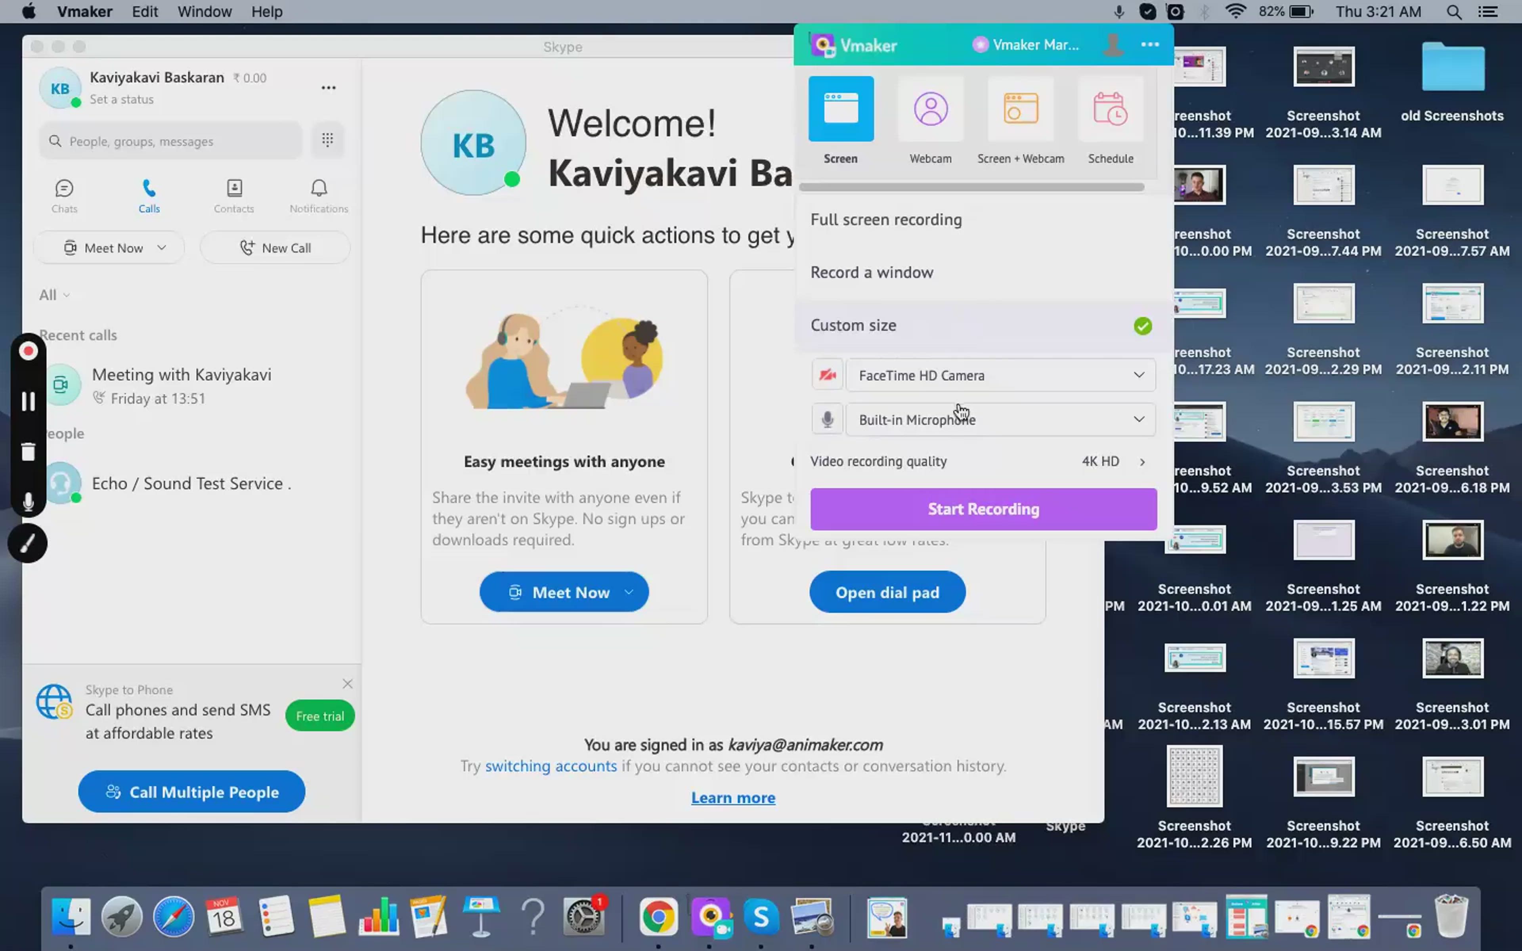
Task: Click the Open dial pad button
Action: (x=887, y=592)
